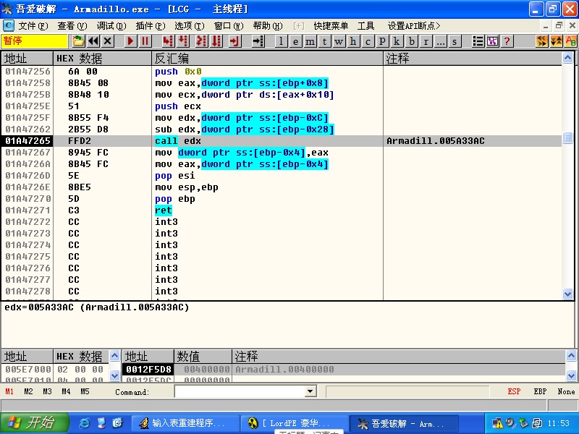Viewport: 579px width, 434px height.
Task: Open Memory map with the m button
Action: (x=310, y=41)
